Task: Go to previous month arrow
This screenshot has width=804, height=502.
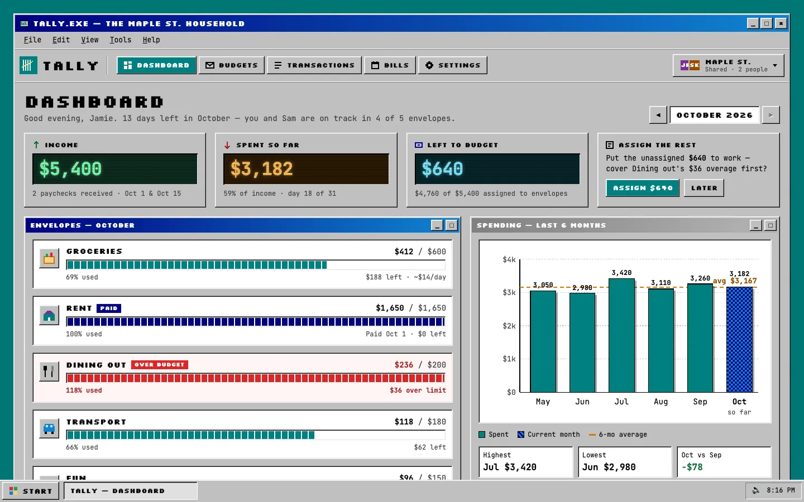Action: [x=658, y=115]
